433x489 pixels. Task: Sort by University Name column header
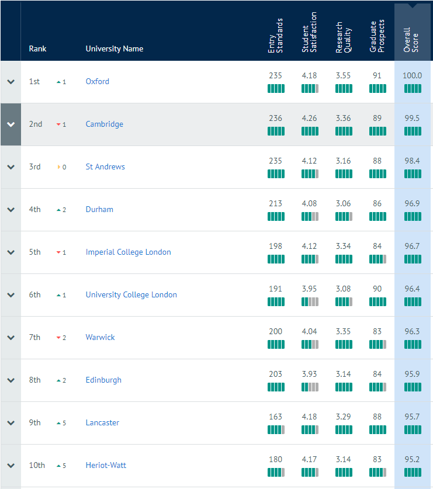pyautogui.click(x=114, y=48)
